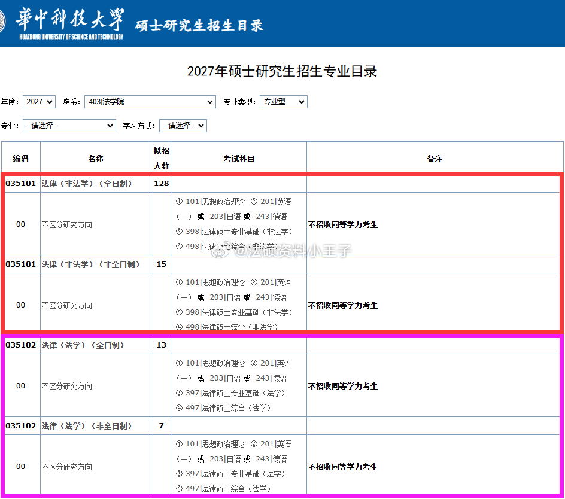Click 不区分研究方向 under 法律（非法学）（非全日制）
Viewport: 565px width, 499px height.
66,305
